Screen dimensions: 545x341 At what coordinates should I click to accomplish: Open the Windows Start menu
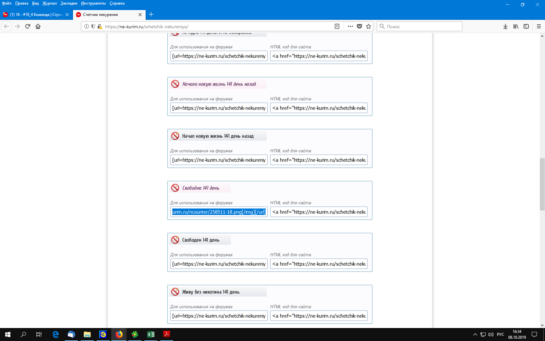pyautogui.click(x=8, y=335)
